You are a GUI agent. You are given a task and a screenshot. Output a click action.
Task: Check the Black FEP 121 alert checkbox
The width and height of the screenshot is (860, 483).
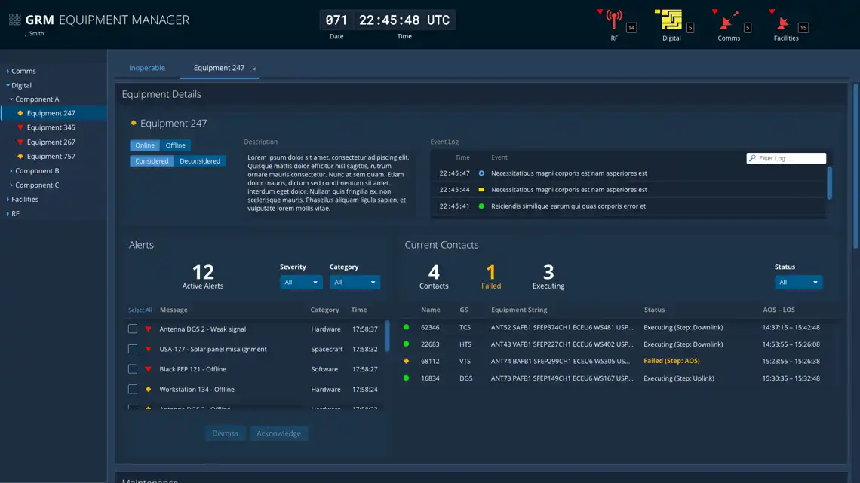click(133, 369)
